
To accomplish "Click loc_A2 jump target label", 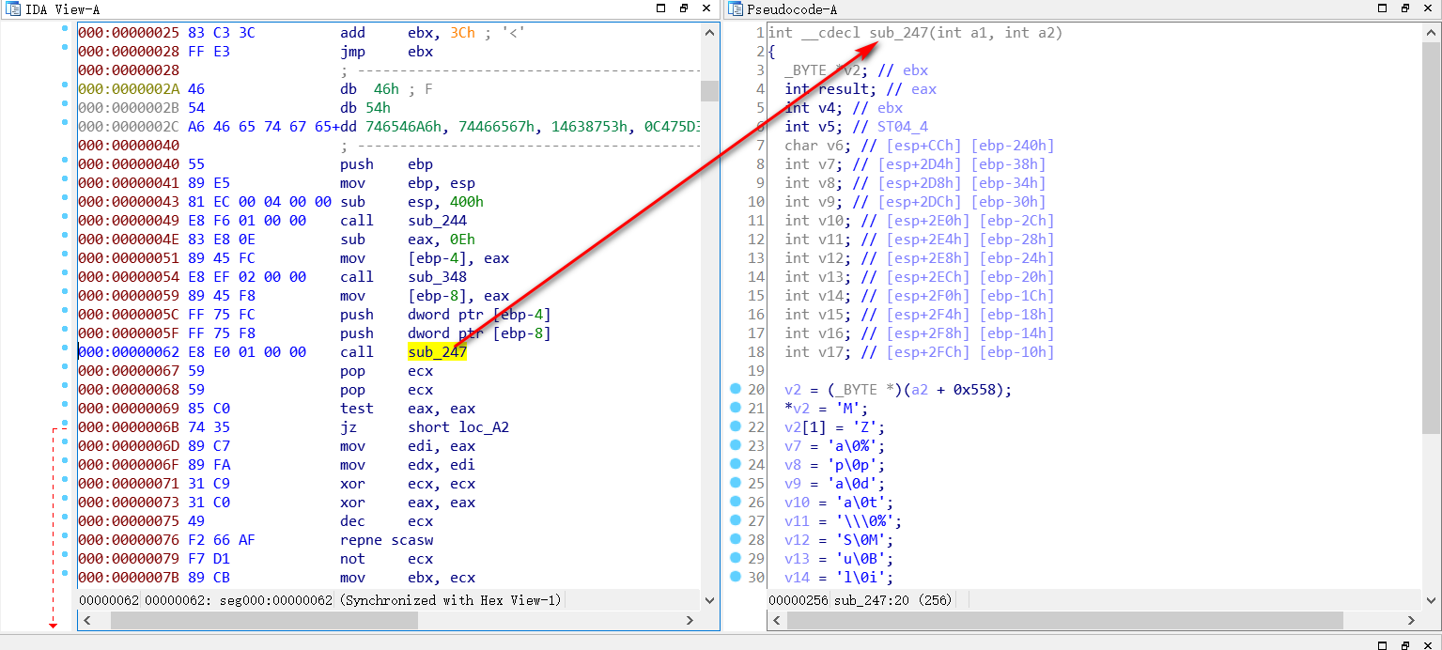I will click(477, 427).
